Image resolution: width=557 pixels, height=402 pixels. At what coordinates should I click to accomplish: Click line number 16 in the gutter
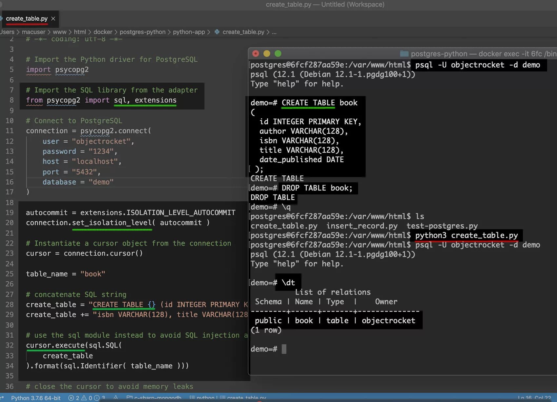click(10, 182)
